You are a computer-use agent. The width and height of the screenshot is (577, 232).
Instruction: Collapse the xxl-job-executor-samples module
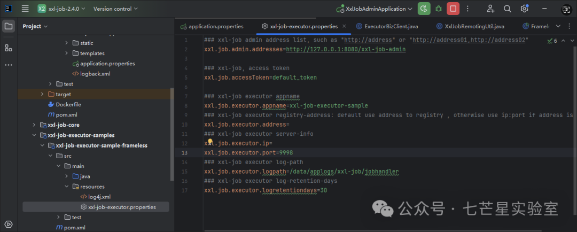coord(34,135)
